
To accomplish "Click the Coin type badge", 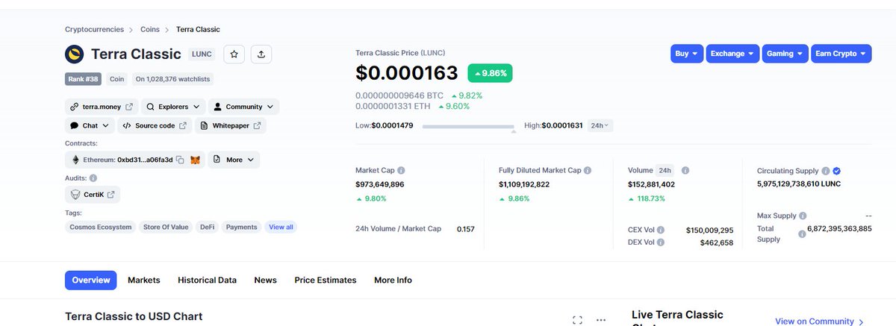I will (x=116, y=78).
